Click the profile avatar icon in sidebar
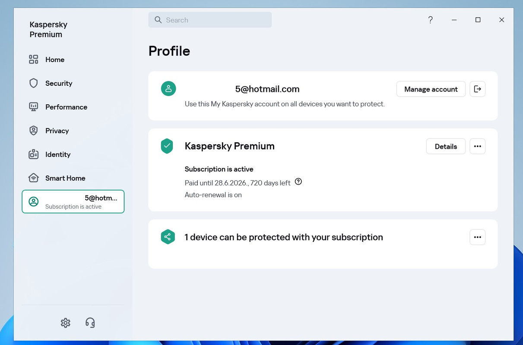This screenshot has width=523, height=345. [34, 201]
